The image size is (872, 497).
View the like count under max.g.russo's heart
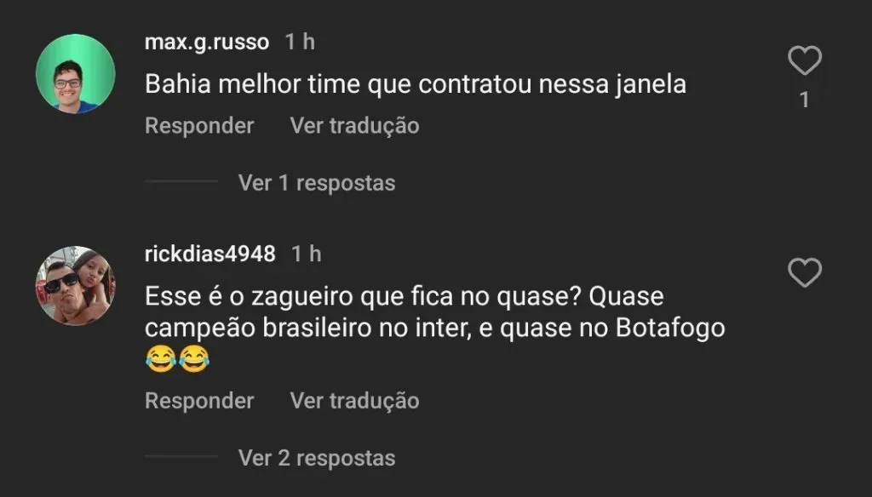804,100
